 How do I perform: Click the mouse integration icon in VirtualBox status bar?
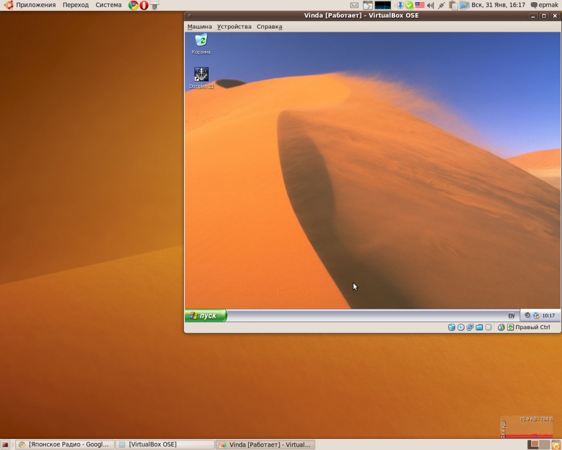(x=501, y=327)
